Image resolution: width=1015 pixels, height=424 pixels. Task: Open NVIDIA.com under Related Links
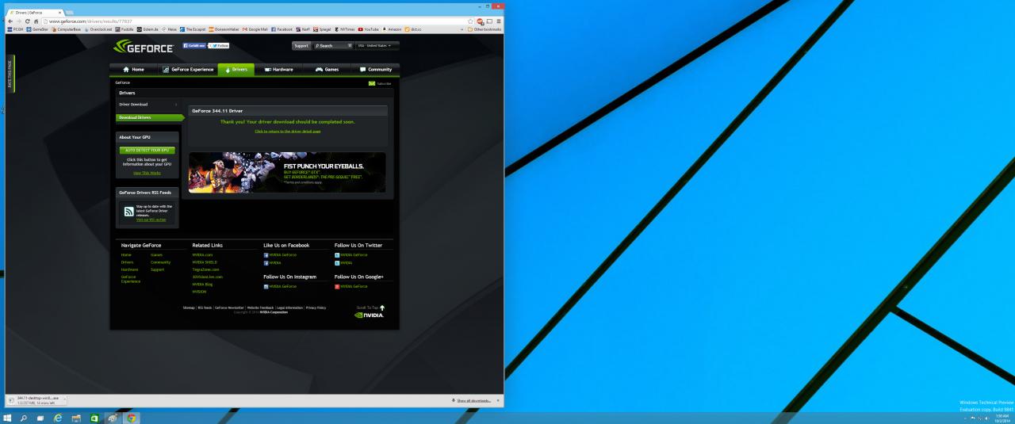[203, 255]
